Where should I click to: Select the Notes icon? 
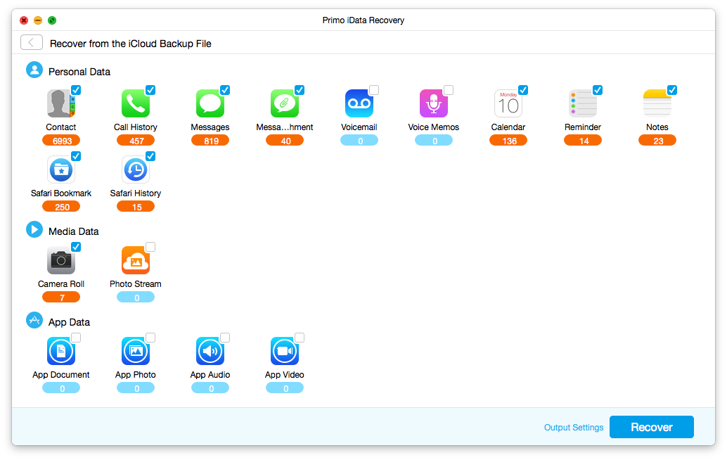(657, 103)
